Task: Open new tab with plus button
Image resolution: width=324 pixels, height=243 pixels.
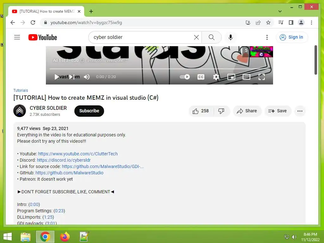Action: (91, 11)
